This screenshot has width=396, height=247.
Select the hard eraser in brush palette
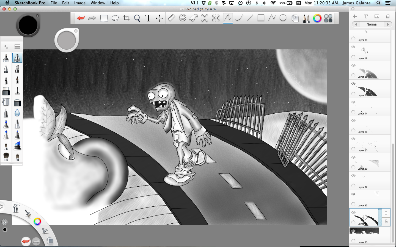tap(6, 91)
